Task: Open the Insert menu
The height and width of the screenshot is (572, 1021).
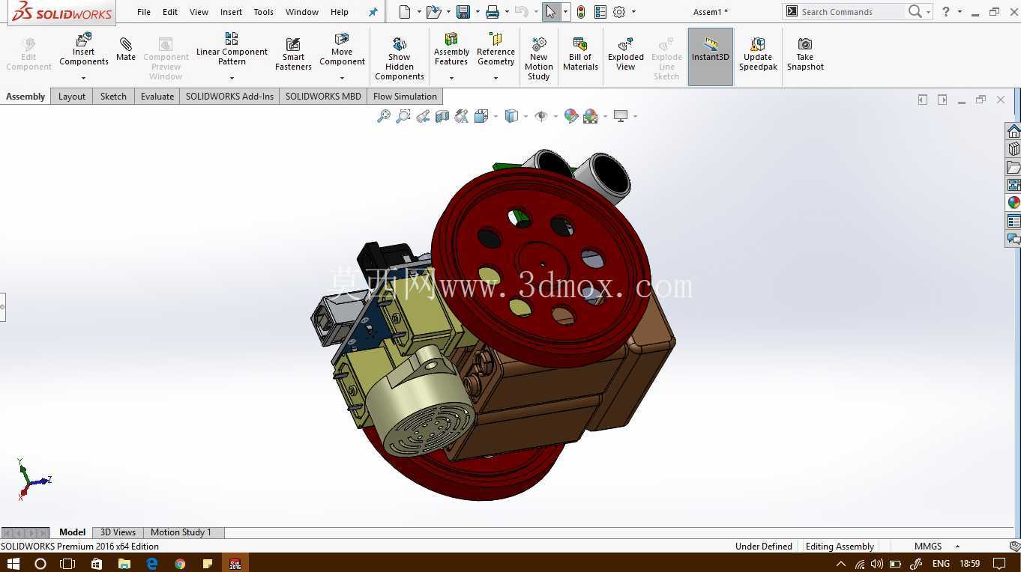Action: click(231, 12)
